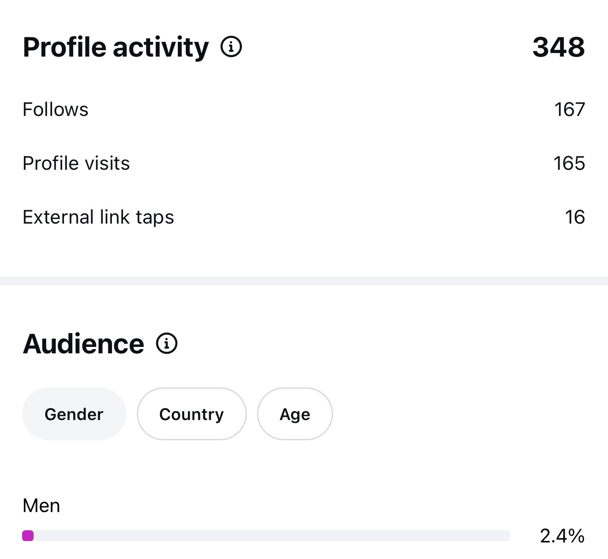The height and width of the screenshot is (559, 608).
Task: Click the Audience section heading
Action: click(83, 344)
